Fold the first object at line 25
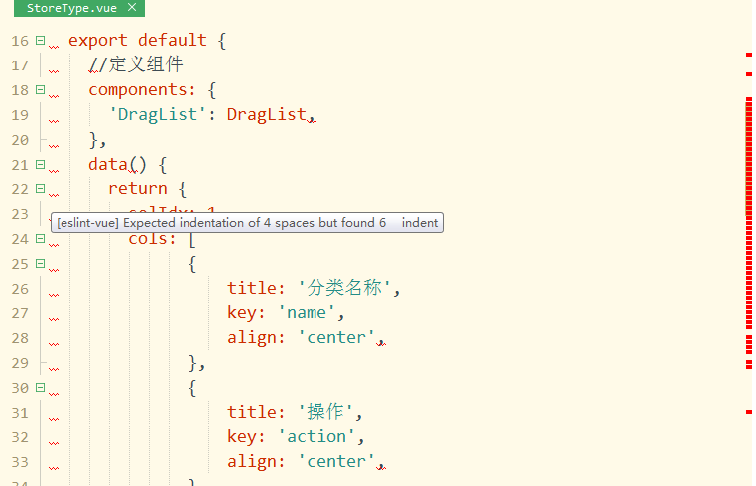Viewport: 756px width, 486px height. (x=41, y=264)
